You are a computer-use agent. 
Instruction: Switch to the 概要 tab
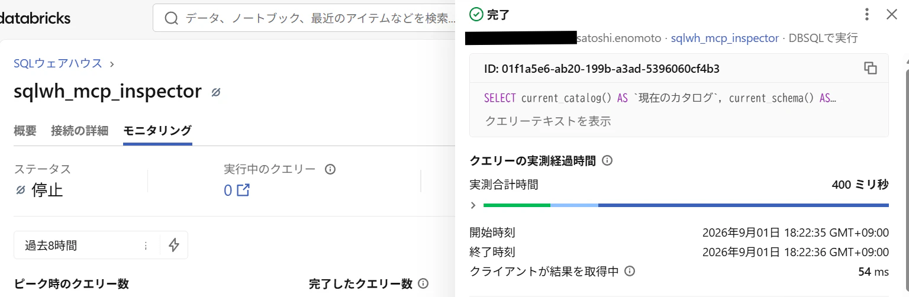[25, 131]
